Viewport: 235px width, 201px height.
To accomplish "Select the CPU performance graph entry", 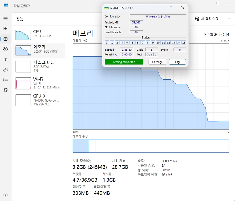I will click(39, 35).
